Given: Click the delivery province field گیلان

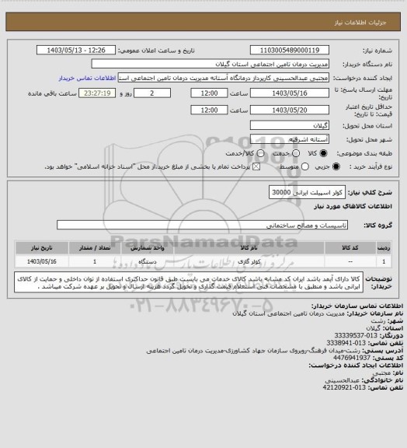Looking at the screenshot, I should click(290, 125).
